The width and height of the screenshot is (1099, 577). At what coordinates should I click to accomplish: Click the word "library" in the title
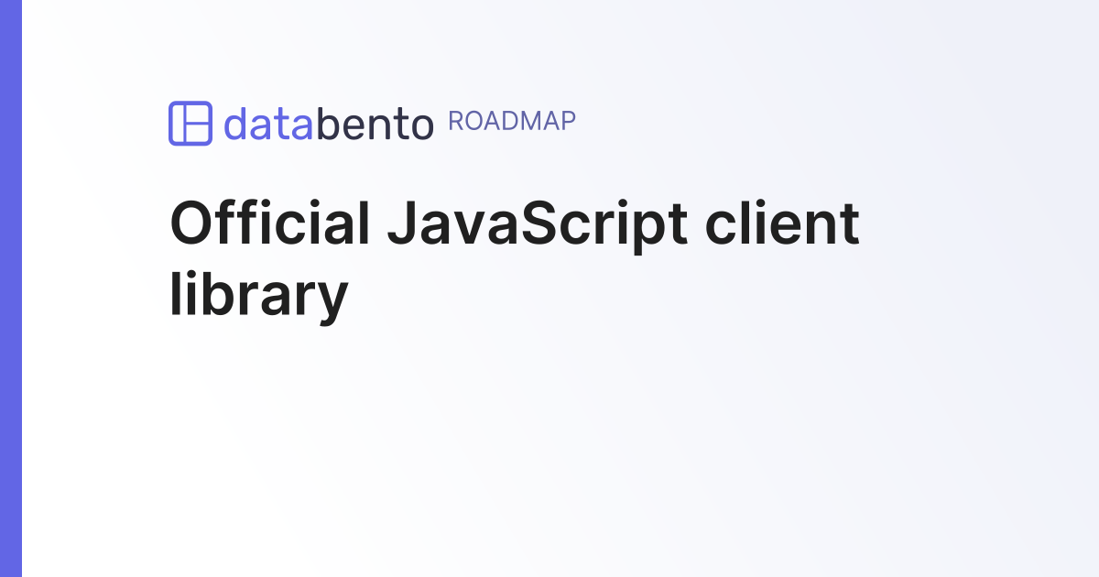259,296
